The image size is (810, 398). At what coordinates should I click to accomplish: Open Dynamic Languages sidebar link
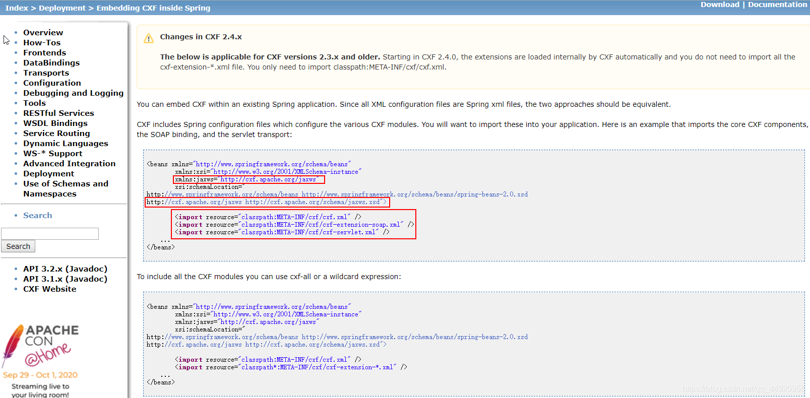click(66, 144)
